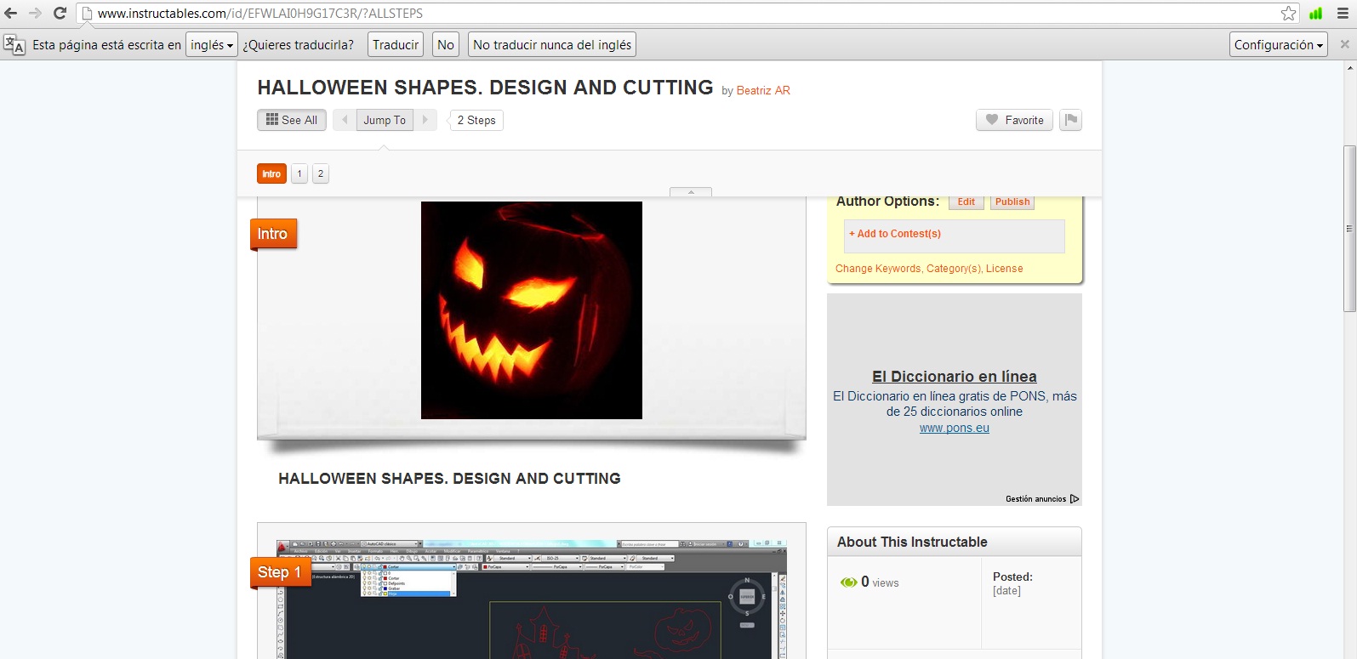The width and height of the screenshot is (1357, 659).
Task: Open the Chrome menu icon
Action: pos(1343,13)
